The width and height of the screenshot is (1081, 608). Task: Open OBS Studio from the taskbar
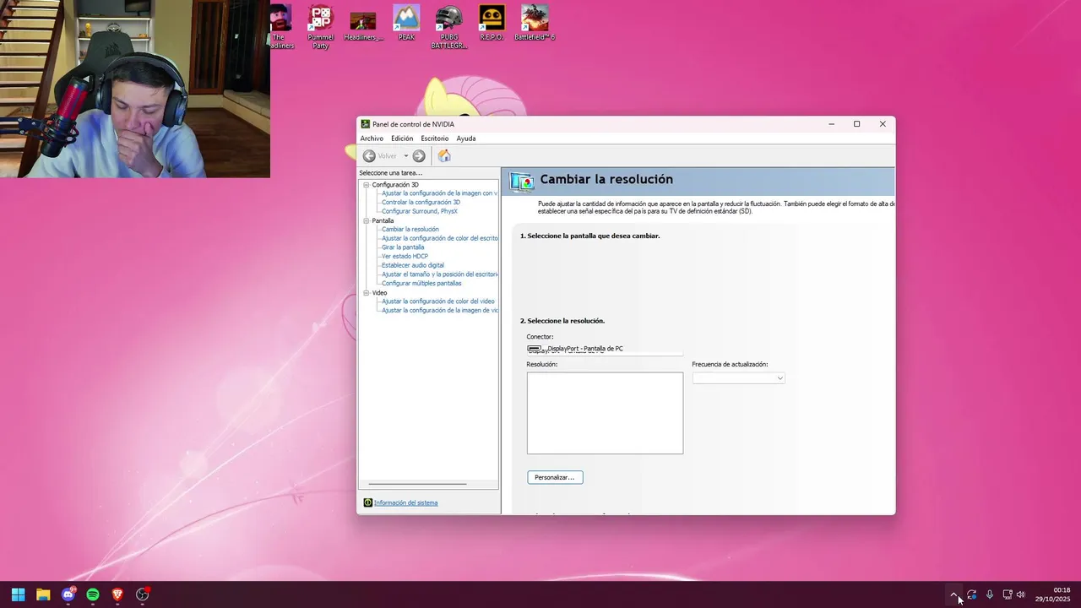coord(143,594)
